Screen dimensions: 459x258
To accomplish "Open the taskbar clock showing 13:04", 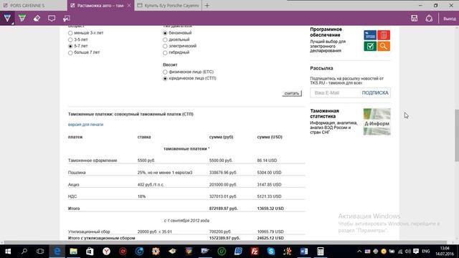I will point(445,252).
